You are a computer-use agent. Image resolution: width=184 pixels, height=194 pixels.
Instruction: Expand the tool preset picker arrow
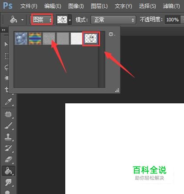click(x=22, y=20)
